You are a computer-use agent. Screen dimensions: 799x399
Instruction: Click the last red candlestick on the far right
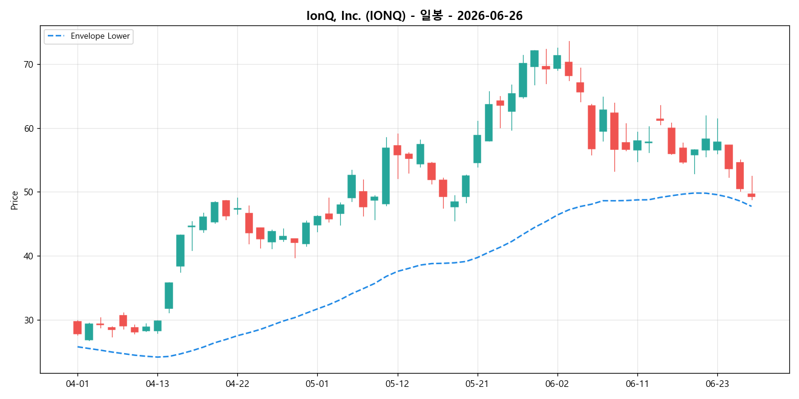pyautogui.click(x=751, y=195)
